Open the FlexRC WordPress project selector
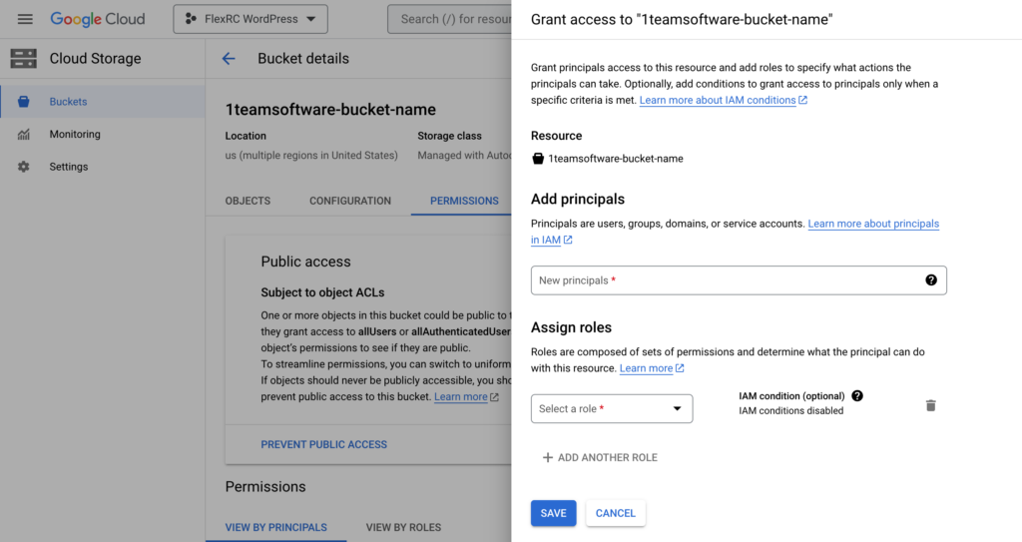 tap(251, 19)
